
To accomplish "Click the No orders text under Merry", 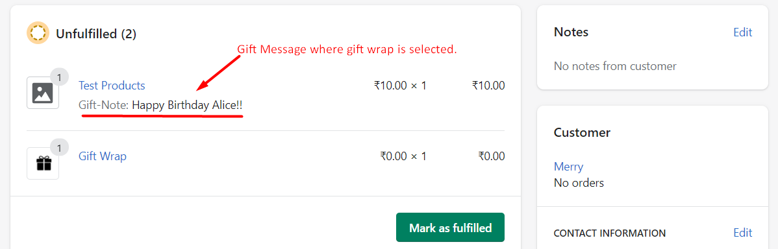I will (579, 183).
